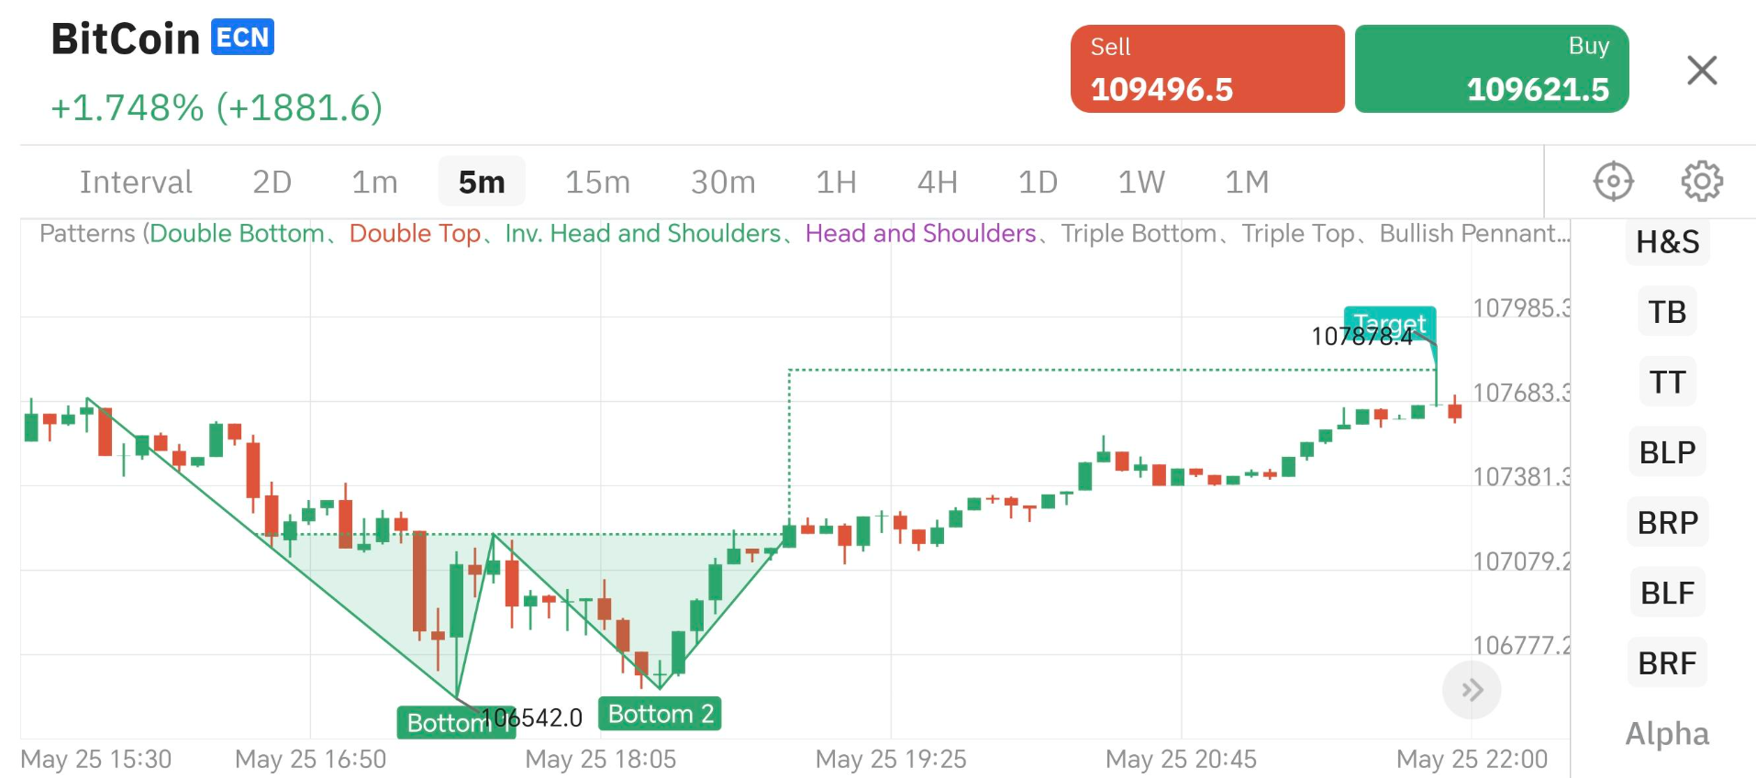
Task: Open the Alpha section
Action: (x=1667, y=734)
